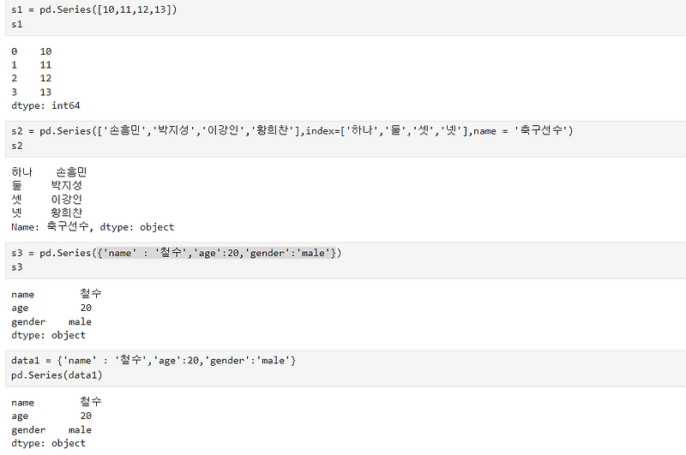Click the s3 = pd.Series code line

(177, 253)
